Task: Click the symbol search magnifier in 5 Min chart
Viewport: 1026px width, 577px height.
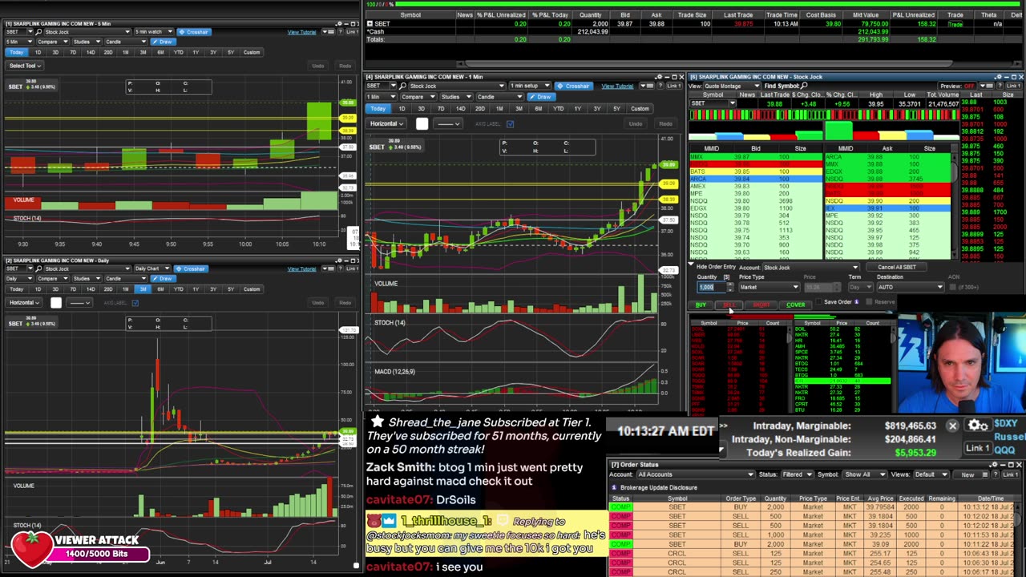Action: pos(39,32)
